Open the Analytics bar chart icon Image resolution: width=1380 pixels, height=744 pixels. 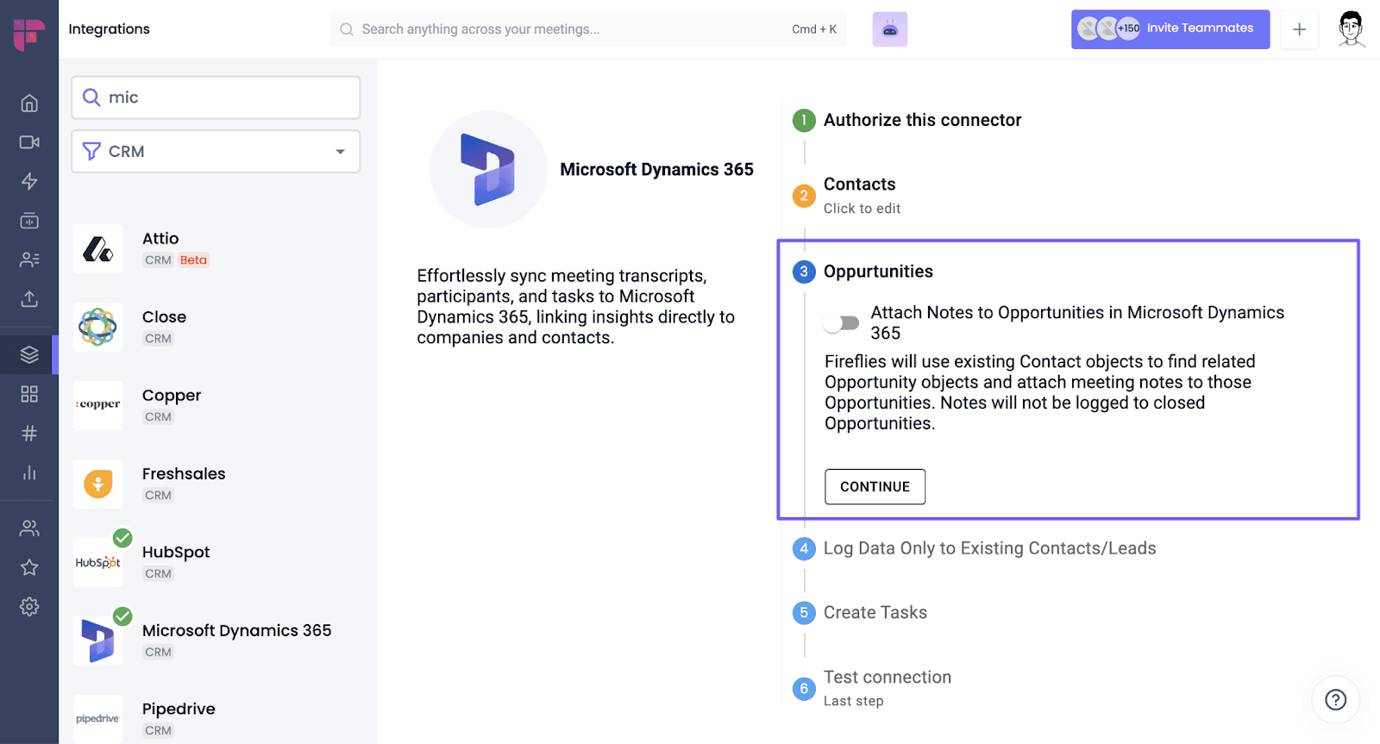[x=29, y=472]
